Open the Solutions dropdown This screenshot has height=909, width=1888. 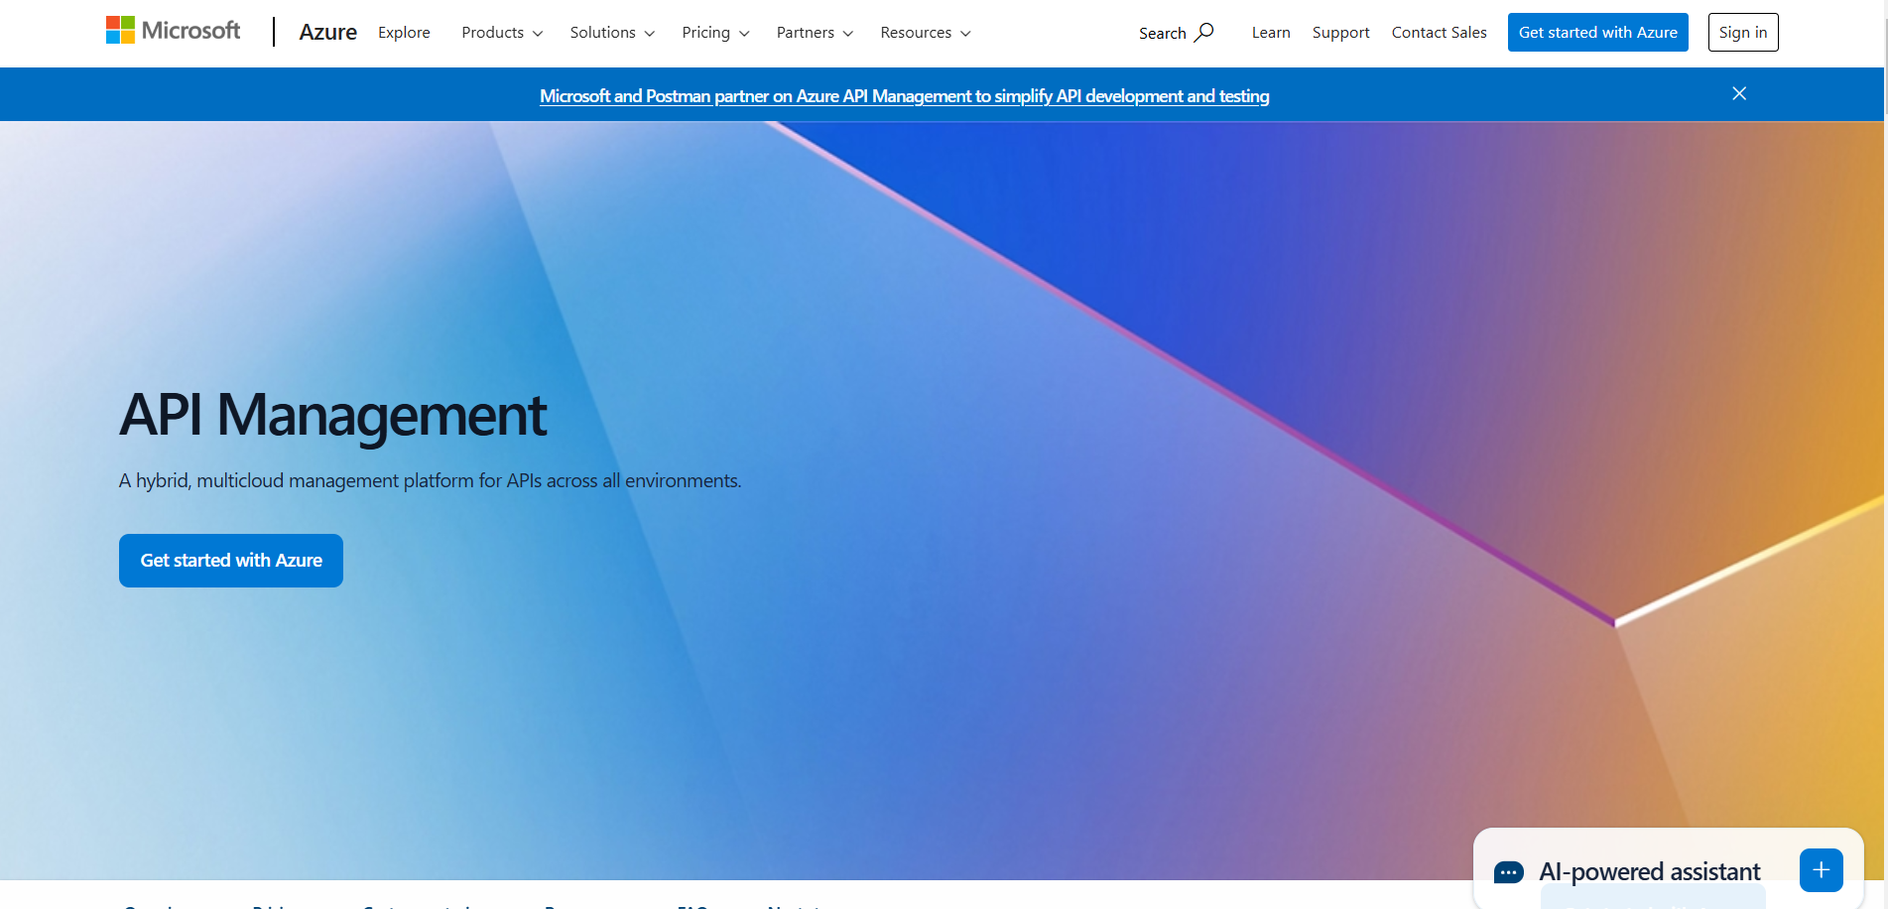(612, 33)
